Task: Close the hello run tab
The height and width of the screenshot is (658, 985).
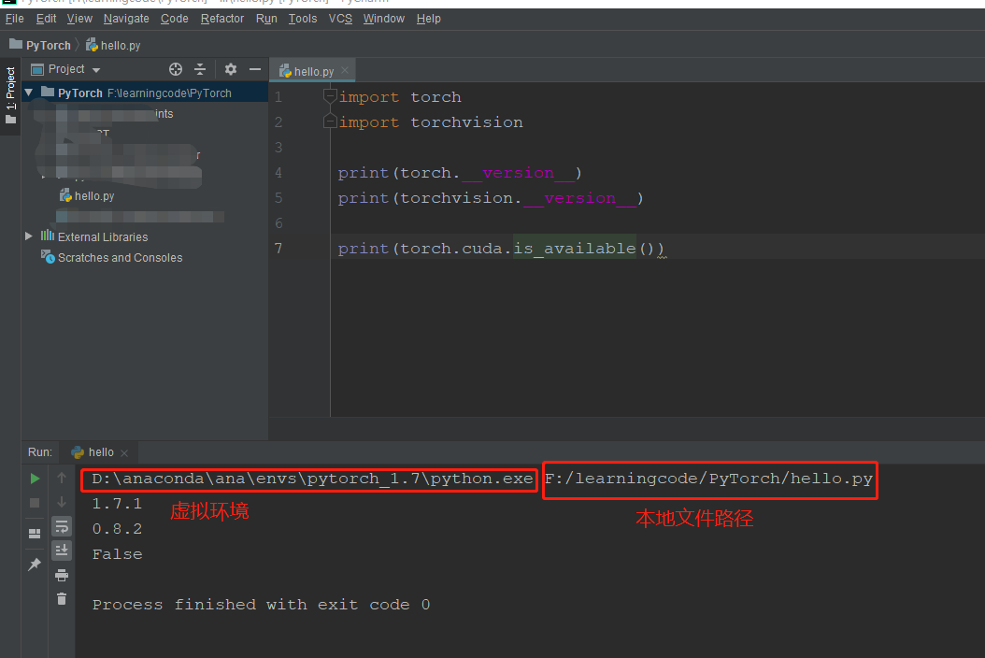Action: pos(124,453)
